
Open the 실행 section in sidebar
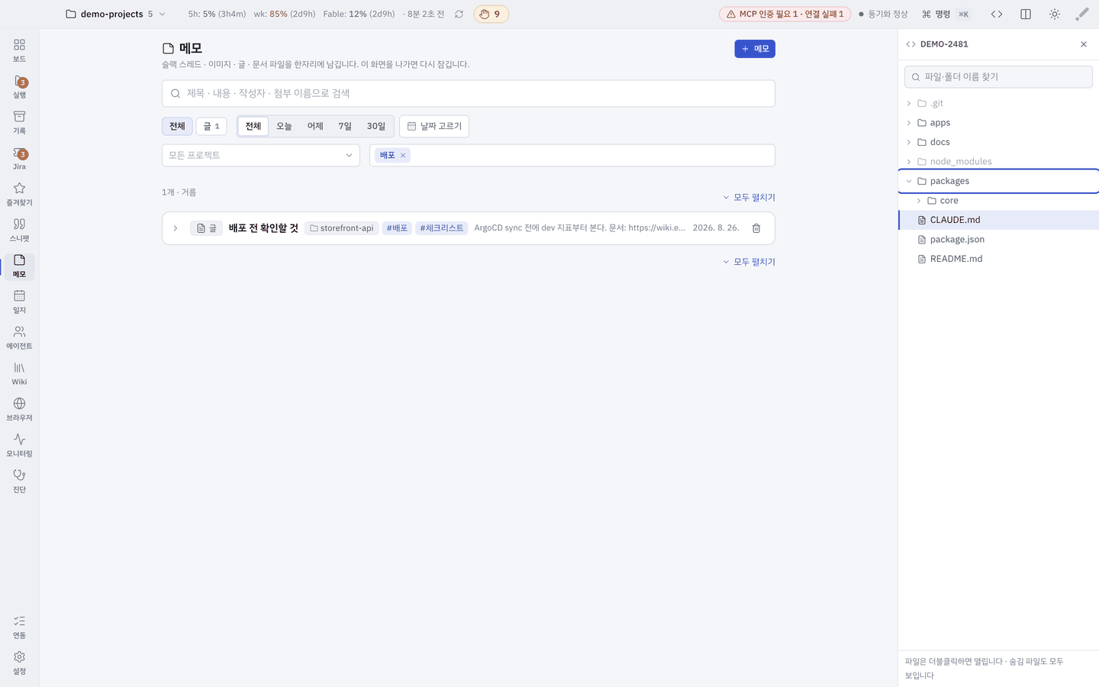click(19, 87)
